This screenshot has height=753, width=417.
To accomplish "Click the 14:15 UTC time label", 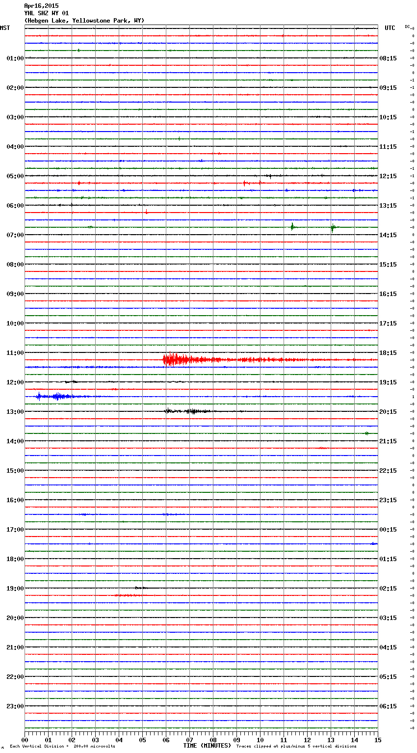I will click(388, 235).
